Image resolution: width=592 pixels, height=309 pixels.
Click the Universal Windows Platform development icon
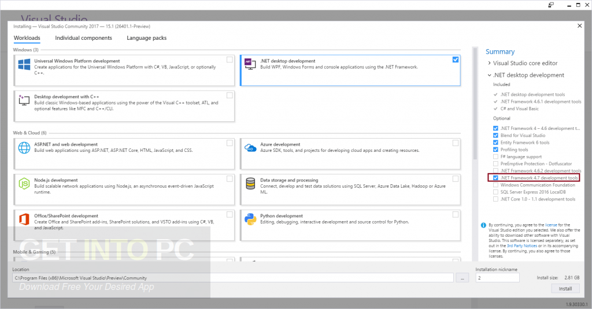[24, 65]
